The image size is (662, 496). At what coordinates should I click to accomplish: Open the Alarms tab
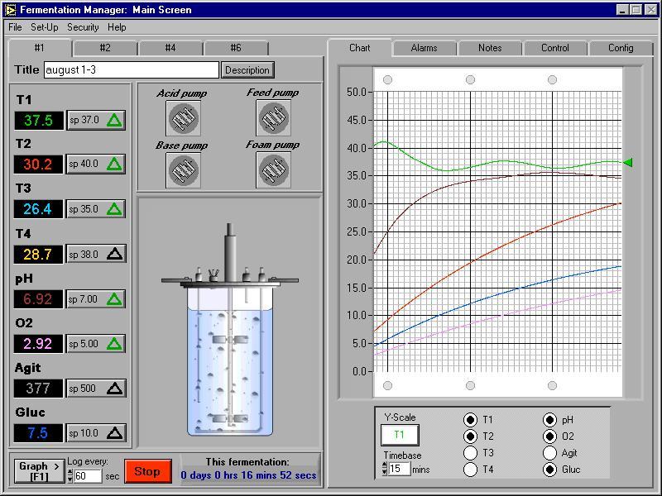point(425,48)
